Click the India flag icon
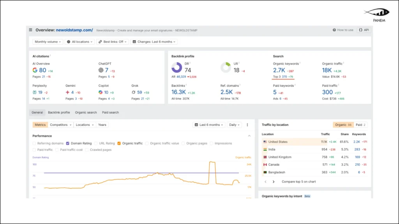 point(265,150)
